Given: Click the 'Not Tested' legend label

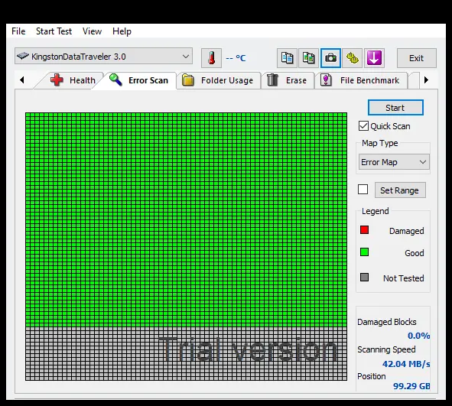Looking at the screenshot, I should pos(403,278).
